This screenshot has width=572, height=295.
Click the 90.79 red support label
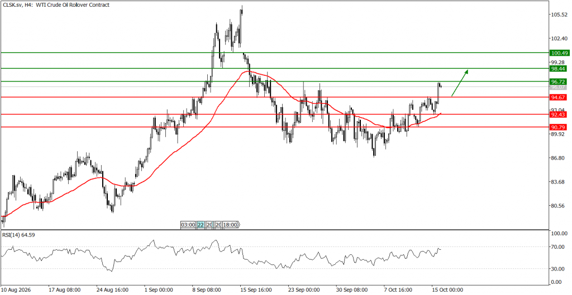[x=557, y=127]
